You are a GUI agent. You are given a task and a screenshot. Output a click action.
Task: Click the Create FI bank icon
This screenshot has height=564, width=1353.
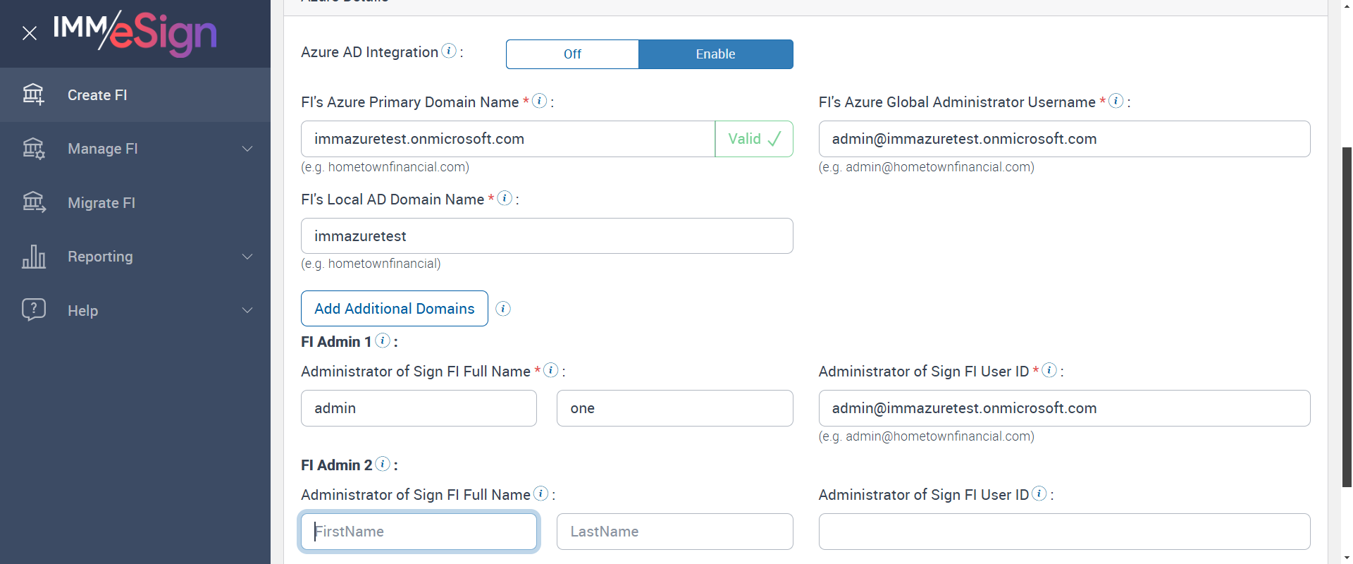(x=33, y=94)
